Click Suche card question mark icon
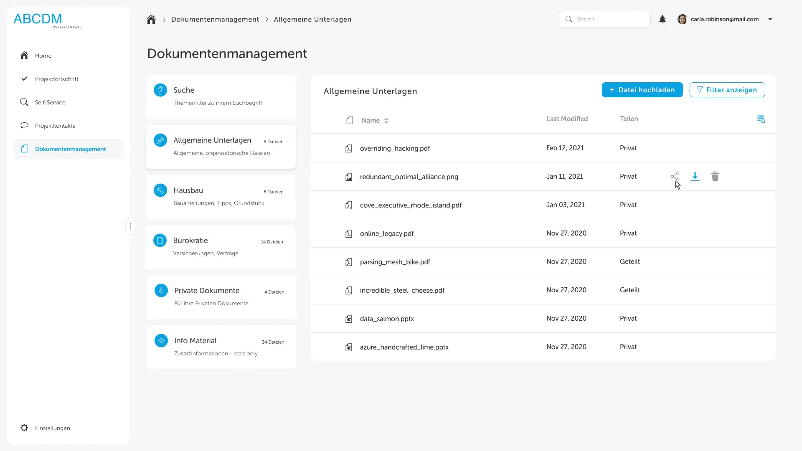This screenshot has height=451, width=802. point(160,90)
